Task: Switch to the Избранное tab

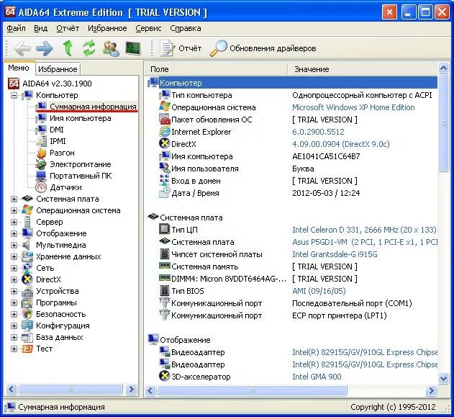Action: (58, 69)
